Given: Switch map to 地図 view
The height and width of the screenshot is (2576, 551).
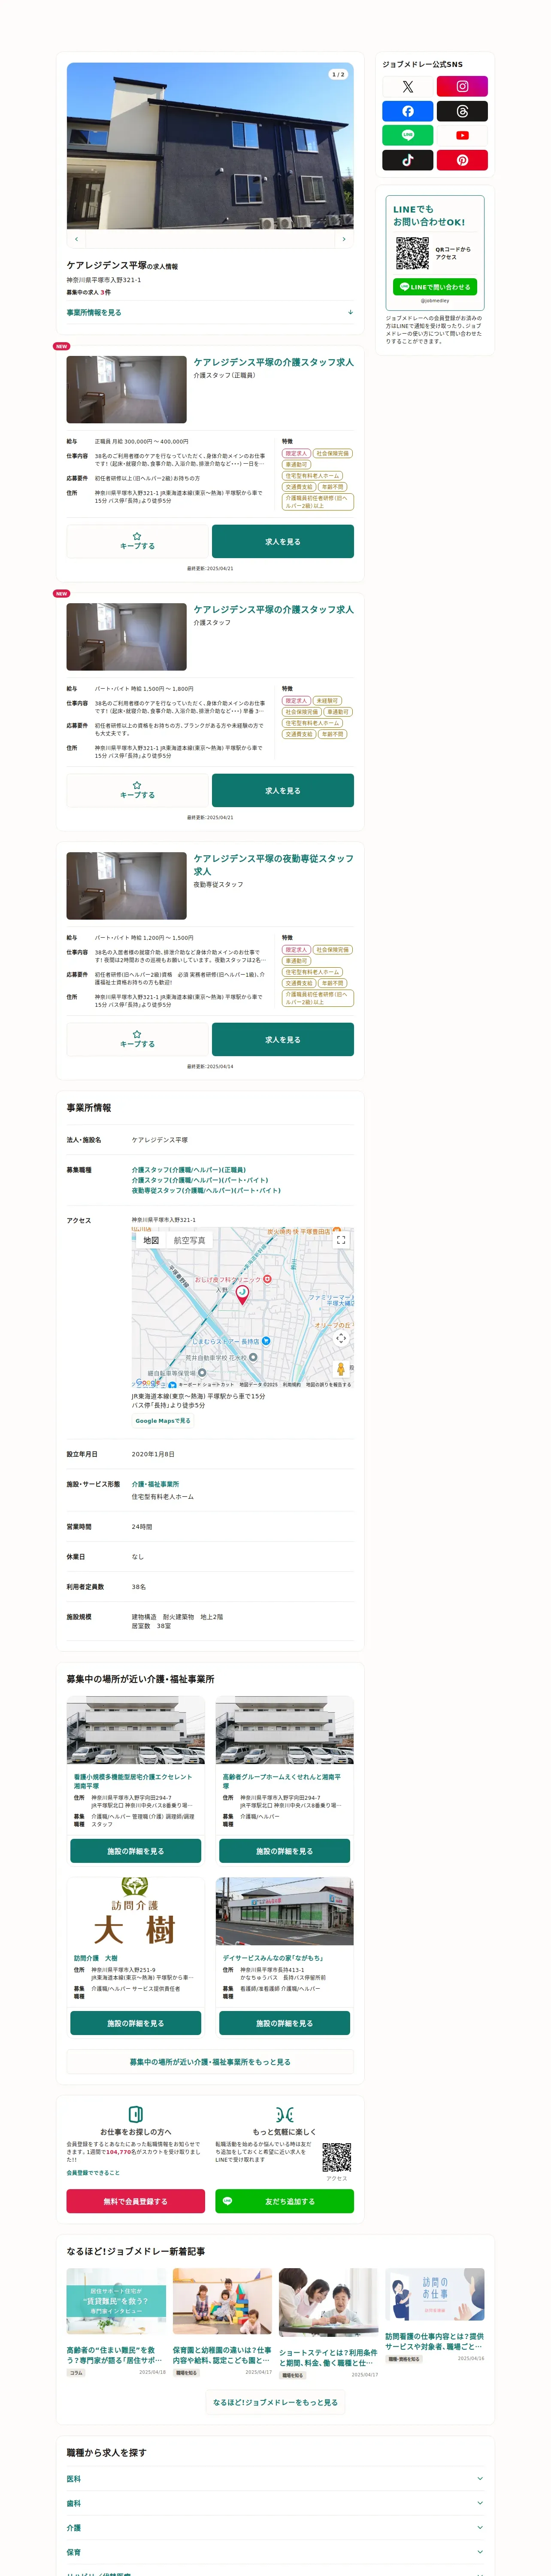Looking at the screenshot, I should coord(151,1240).
